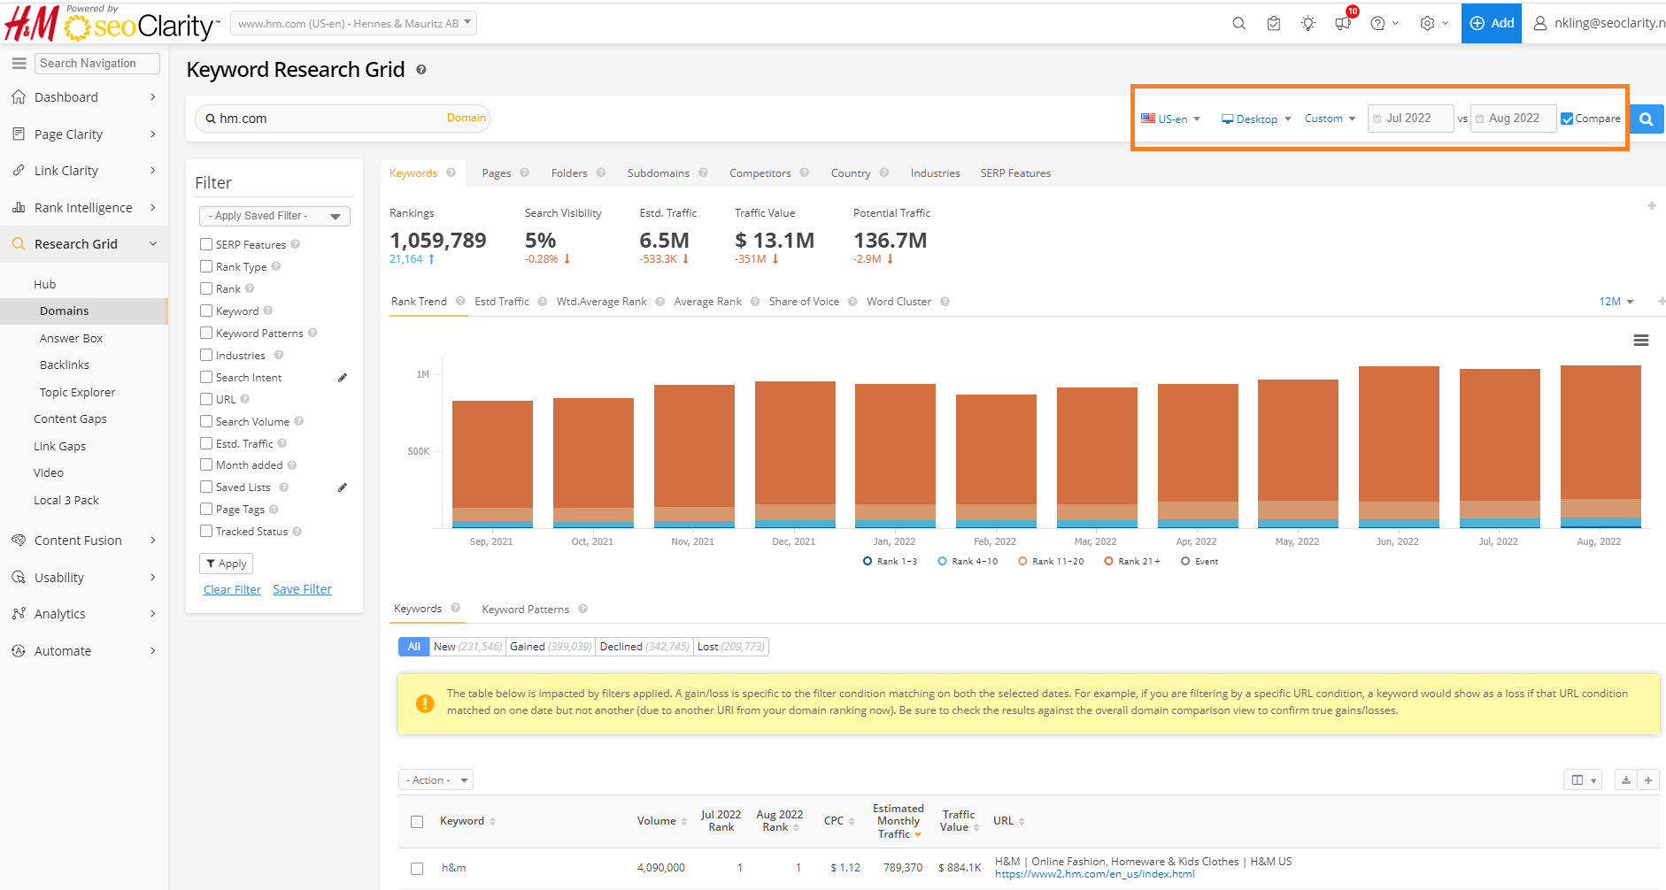Open the chart hamburger menu icon
Image resolution: width=1666 pixels, height=890 pixels.
[1640, 341]
